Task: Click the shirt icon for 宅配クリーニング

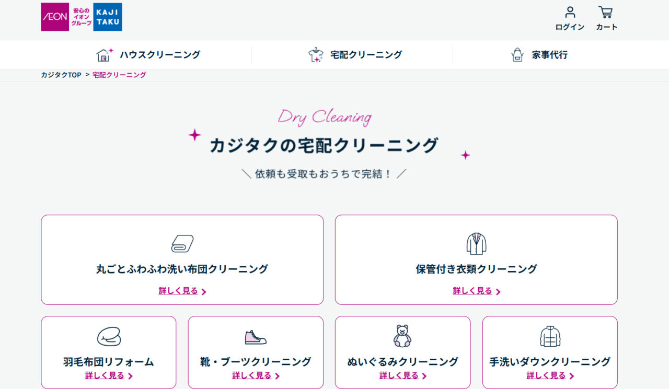Action: pyautogui.click(x=315, y=54)
